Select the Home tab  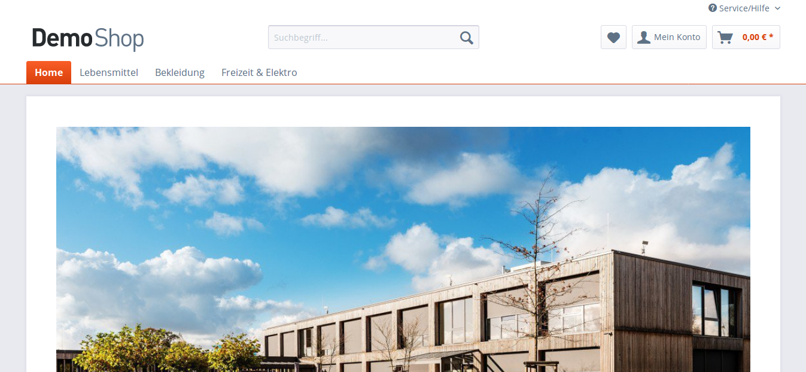[x=48, y=72]
